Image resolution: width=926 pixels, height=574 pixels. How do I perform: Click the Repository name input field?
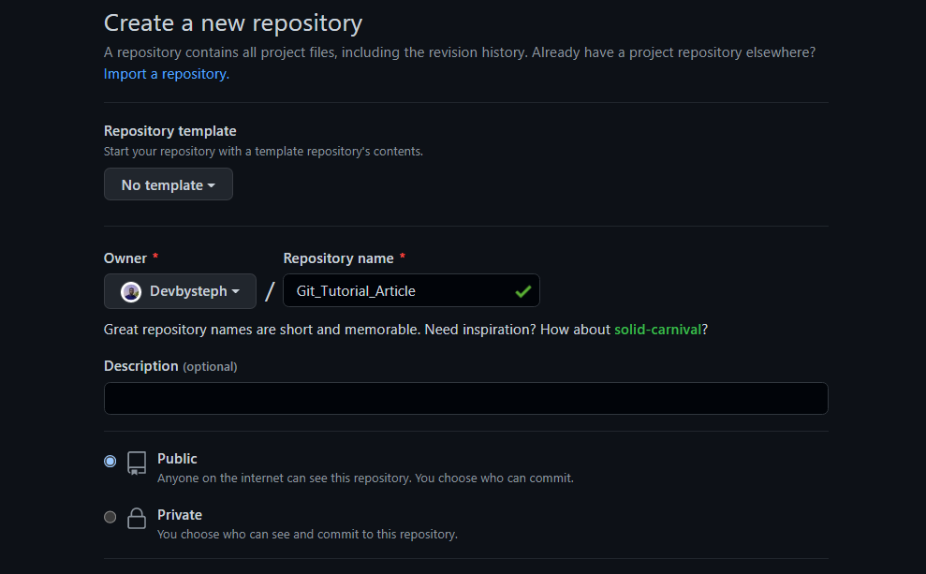pos(411,290)
